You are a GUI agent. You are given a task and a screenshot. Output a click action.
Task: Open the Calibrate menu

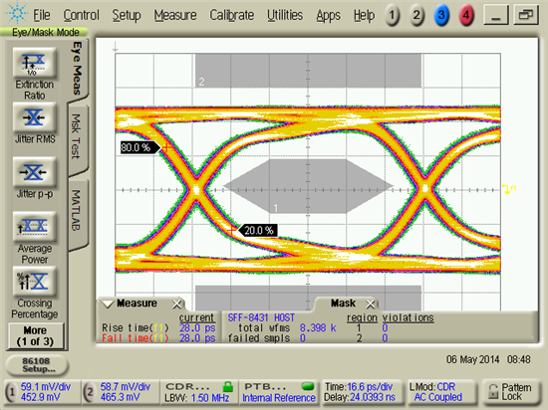point(232,15)
